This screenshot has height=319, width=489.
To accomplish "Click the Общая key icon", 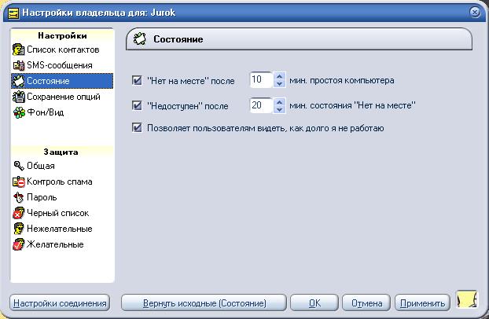I will (19, 167).
